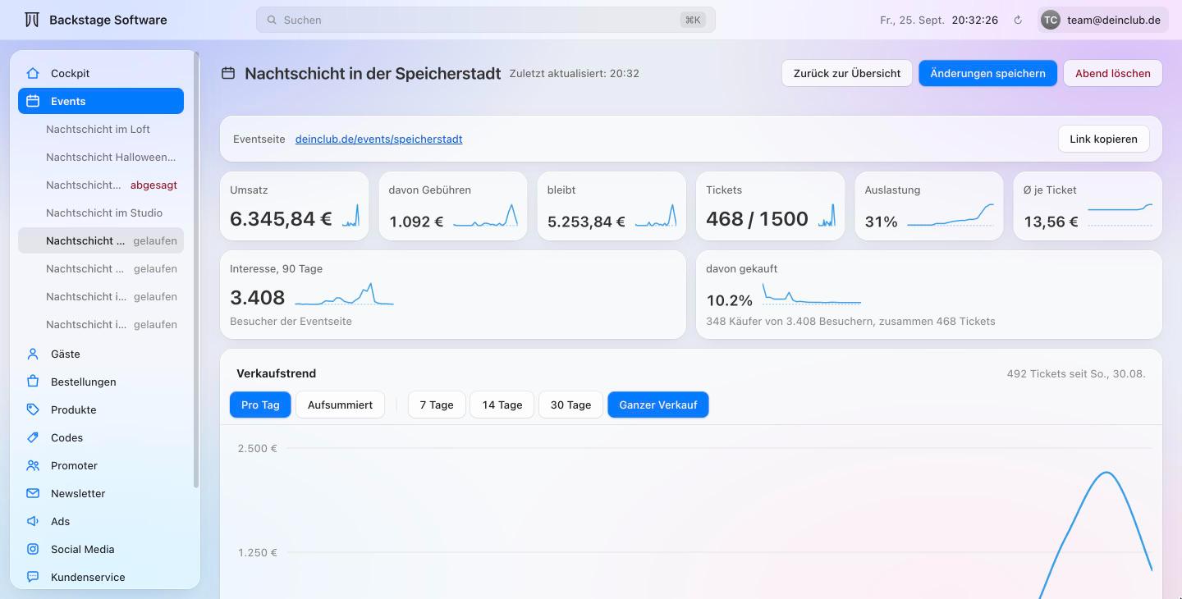This screenshot has height=599, width=1182.
Task: Open Produkte via its tag icon
Action: (33, 409)
